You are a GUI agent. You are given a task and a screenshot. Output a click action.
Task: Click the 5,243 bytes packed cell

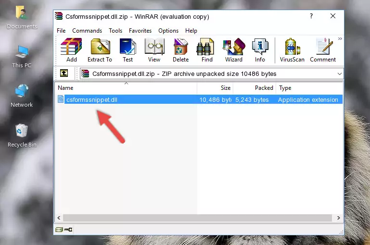(252, 99)
